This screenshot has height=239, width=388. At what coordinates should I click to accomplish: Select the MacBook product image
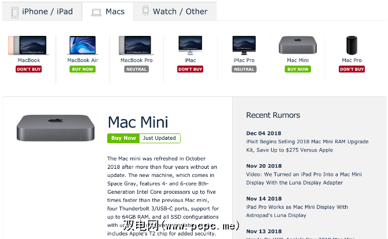[x=29, y=45]
